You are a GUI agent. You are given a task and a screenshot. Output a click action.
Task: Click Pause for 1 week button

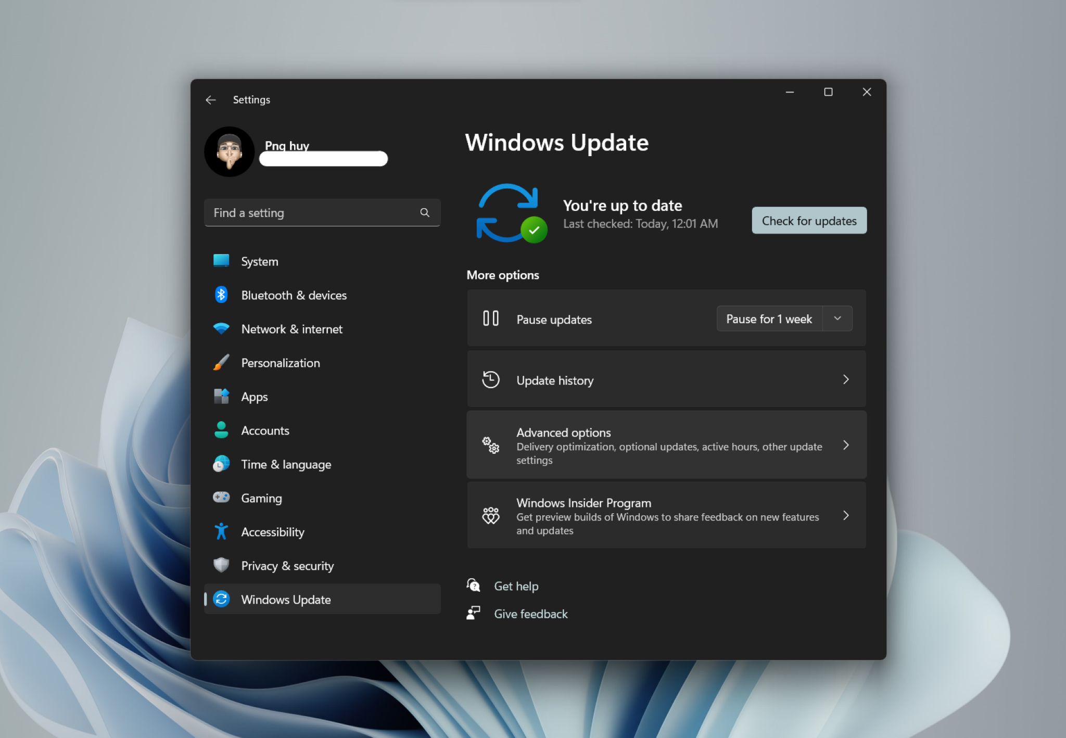click(769, 319)
